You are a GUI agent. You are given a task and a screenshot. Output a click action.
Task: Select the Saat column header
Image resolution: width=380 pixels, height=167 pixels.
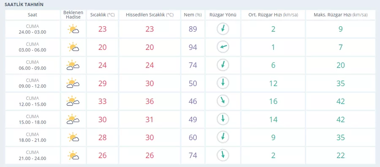[x=33, y=15]
